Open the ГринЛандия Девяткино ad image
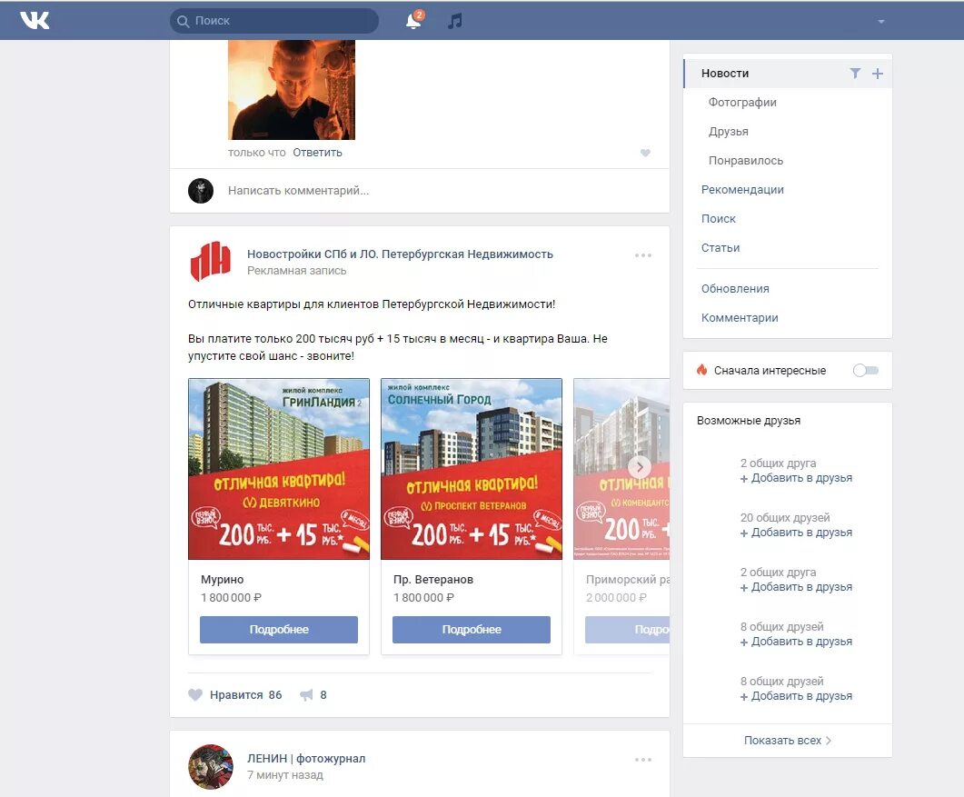Screen dimensions: 964x797 point(279,469)
